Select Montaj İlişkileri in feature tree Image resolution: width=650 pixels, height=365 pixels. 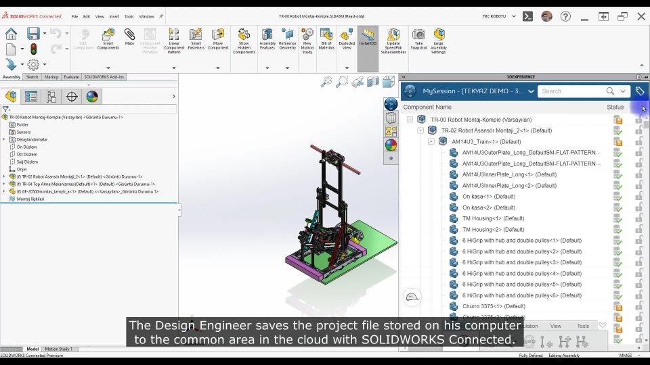(x=30, y=199)
